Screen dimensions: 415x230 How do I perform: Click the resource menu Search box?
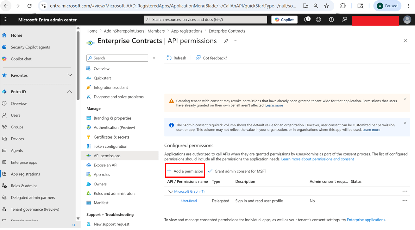click(117, 58)
